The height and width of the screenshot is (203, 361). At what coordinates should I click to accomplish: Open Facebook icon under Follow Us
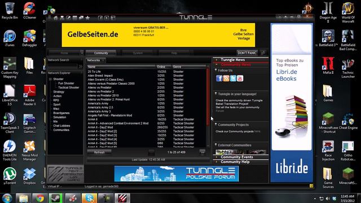219,78
